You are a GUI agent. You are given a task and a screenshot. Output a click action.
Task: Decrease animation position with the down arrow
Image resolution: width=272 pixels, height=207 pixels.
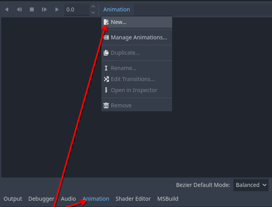point(93,13)
